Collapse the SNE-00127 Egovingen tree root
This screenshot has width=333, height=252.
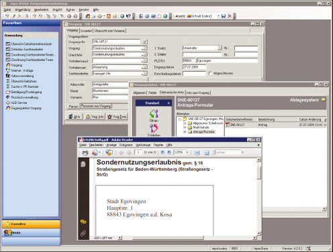click(x=179, y=119)
